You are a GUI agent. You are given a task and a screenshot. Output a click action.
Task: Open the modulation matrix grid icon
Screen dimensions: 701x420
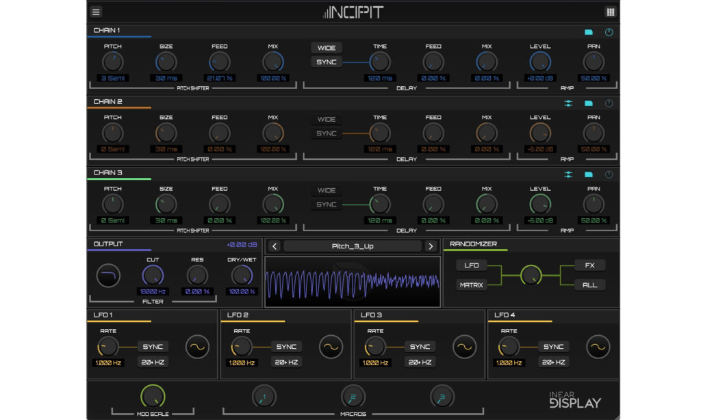point(610,12)
